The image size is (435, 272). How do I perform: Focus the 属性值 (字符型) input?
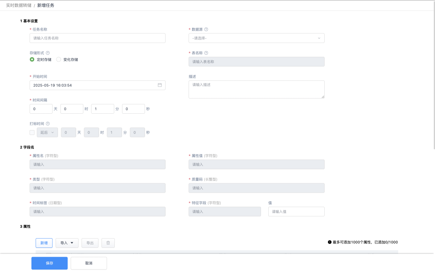(x=257, y=164)
